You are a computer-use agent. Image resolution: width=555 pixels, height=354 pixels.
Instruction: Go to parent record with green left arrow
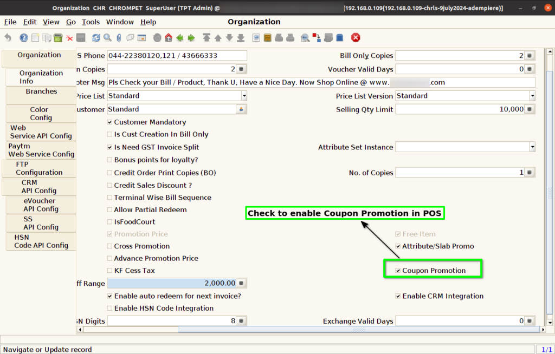point(180,37)
